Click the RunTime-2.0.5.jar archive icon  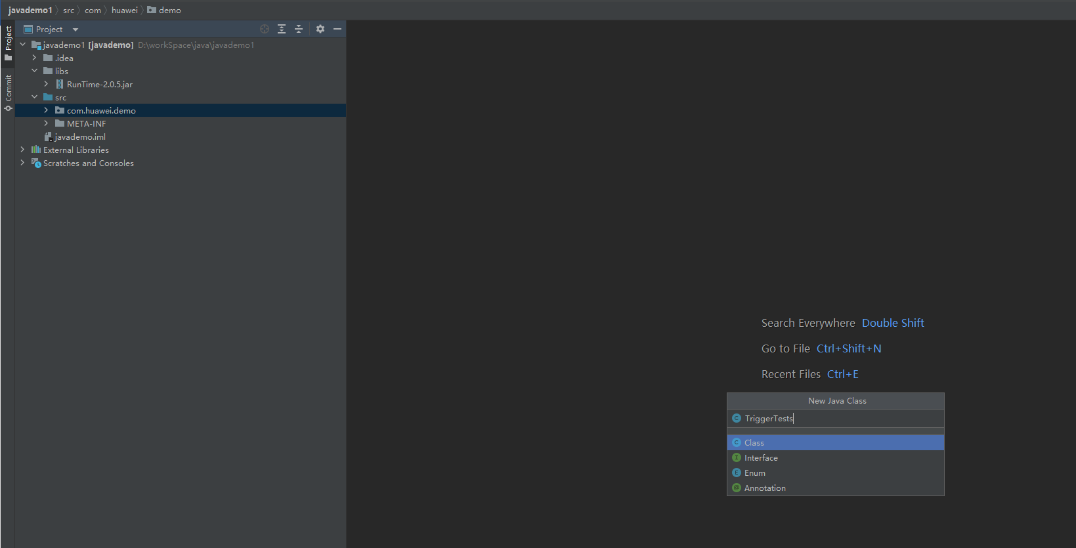pyautogui.click(x=60, y=84)
